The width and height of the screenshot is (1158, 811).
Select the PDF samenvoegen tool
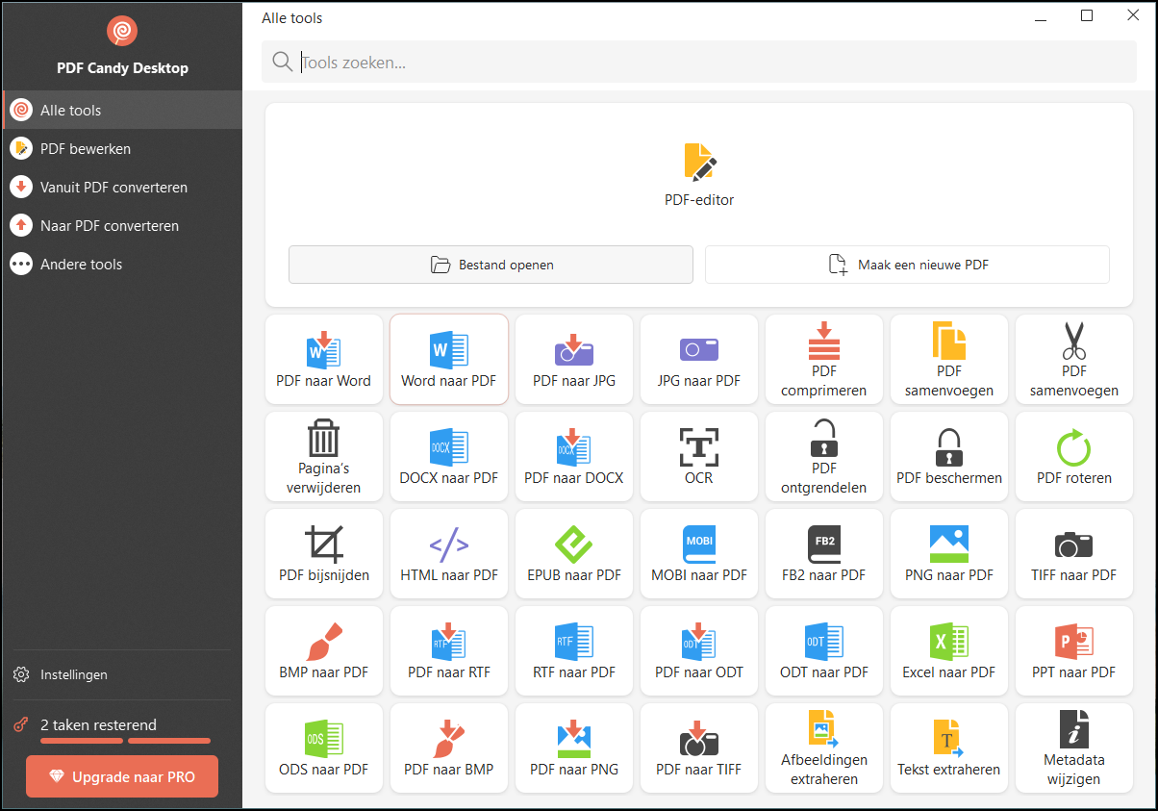(x=949, y=359)
